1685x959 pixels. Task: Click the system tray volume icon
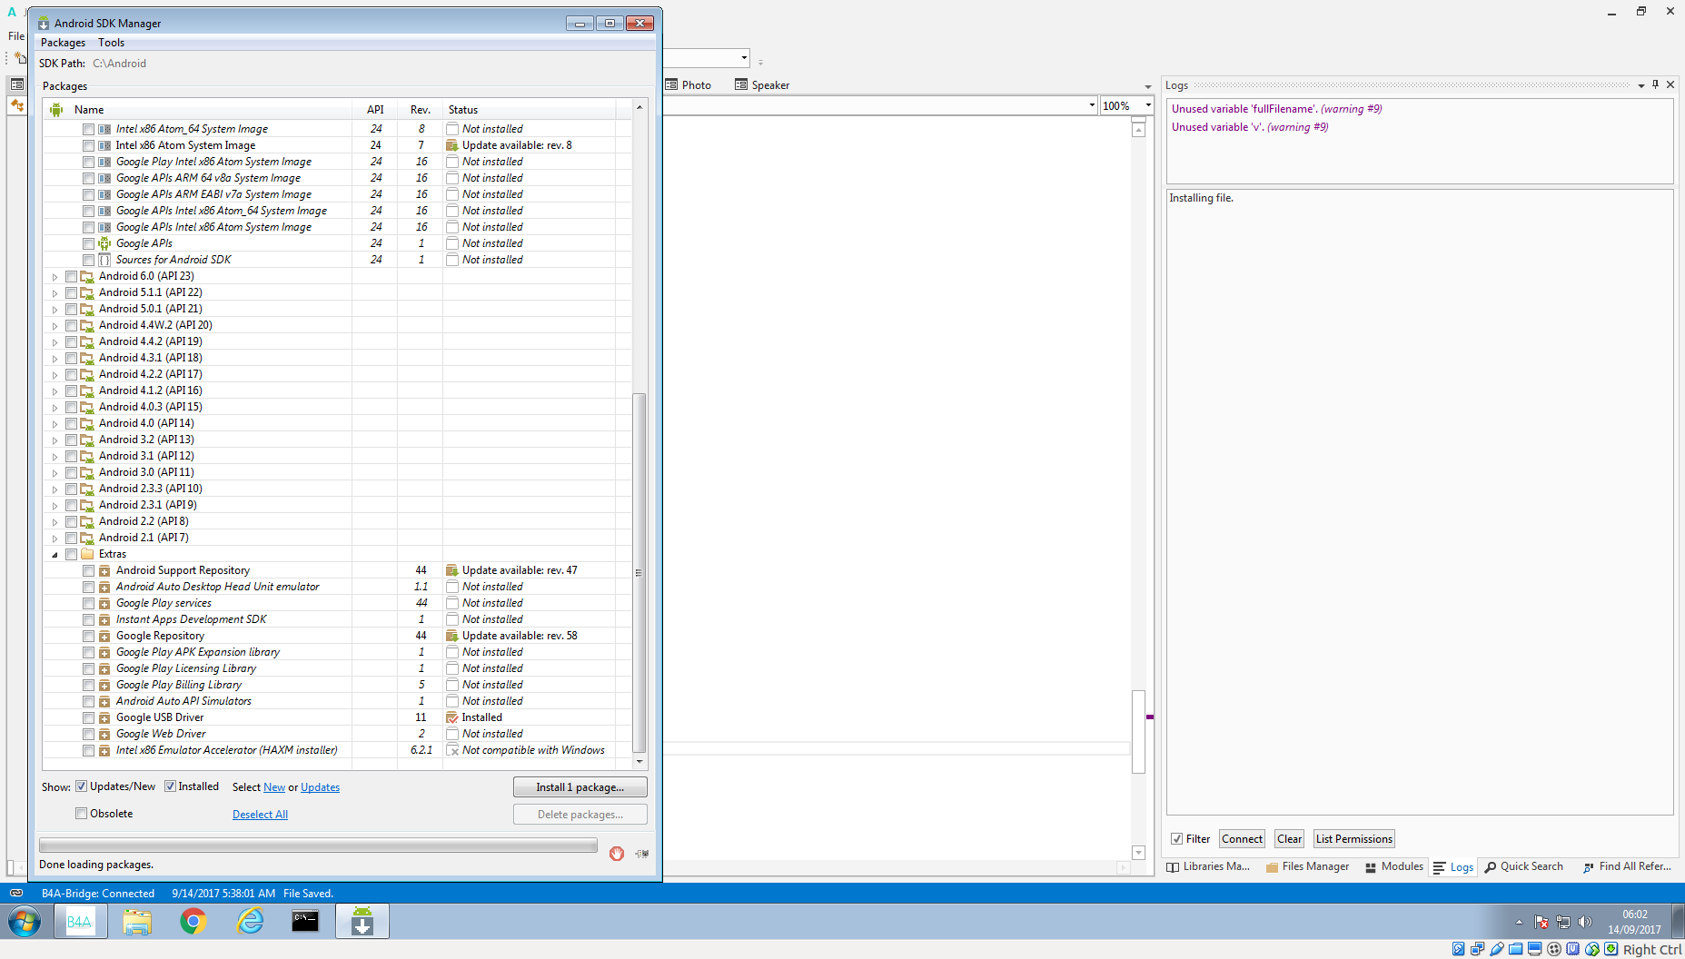(1585, 922)
